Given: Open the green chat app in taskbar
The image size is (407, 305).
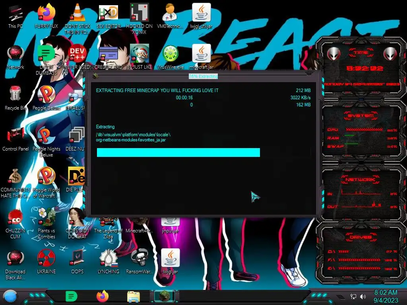Looking at the screenshot, I should pyautogui.click(x=72, y=296).
